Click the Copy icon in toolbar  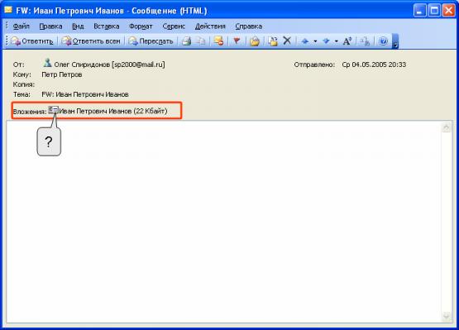click(201, 41)
